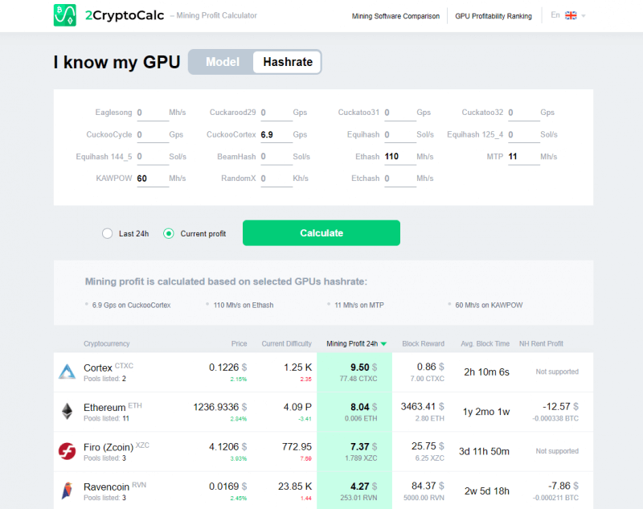
Task: Open the Ravencoin RVN link
Action: point(107,486)
